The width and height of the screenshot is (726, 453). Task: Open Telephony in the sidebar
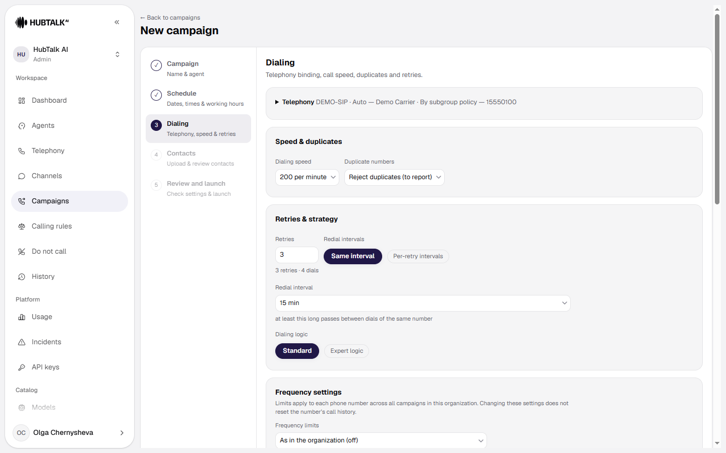click(70, 151)
